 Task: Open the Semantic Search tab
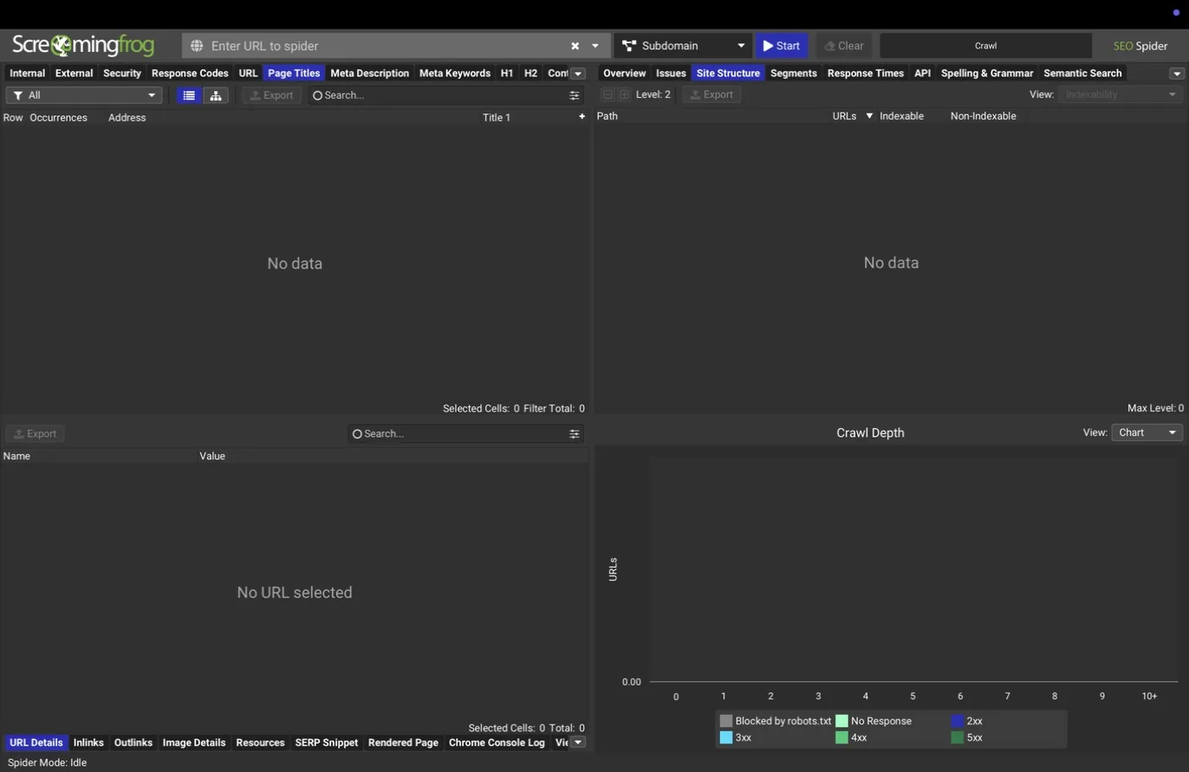click(x=1082, y=74)
